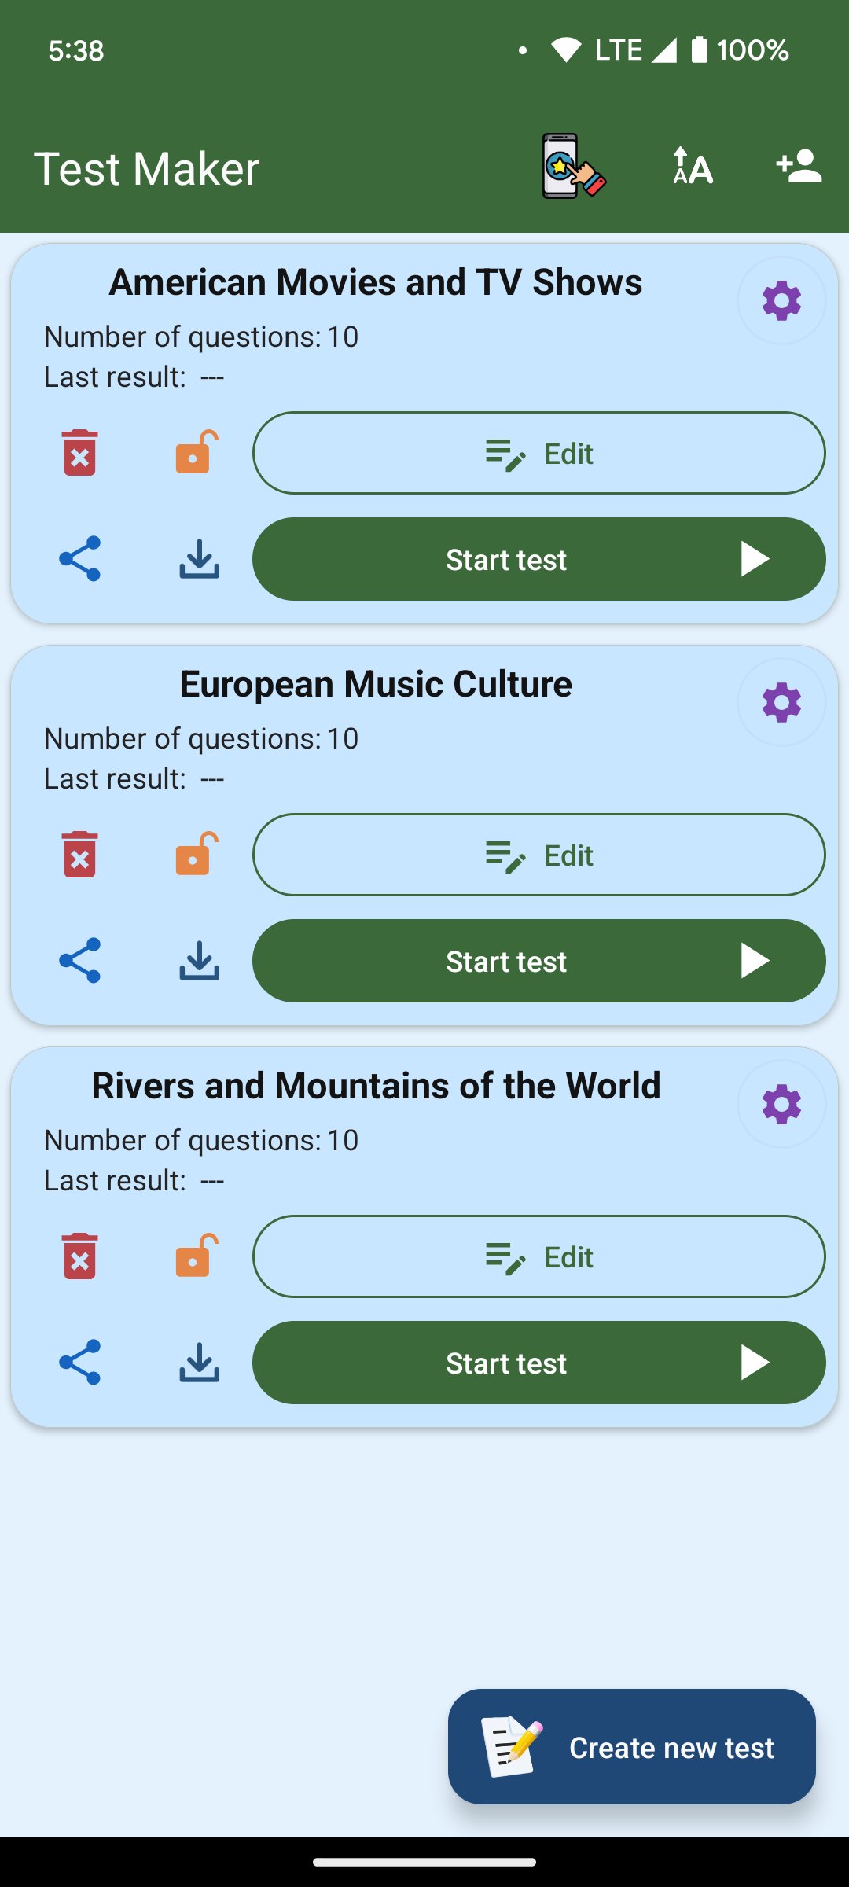Open the app rating phone icon
The width and height of the screenshot is (849, 1887).
pos(573,167)
